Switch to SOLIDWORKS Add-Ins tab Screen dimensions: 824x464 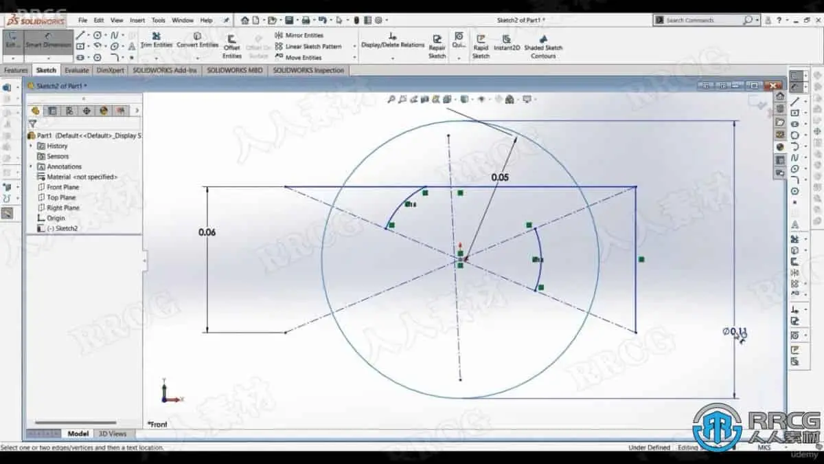pyautogui.click(x=165, y=70)
